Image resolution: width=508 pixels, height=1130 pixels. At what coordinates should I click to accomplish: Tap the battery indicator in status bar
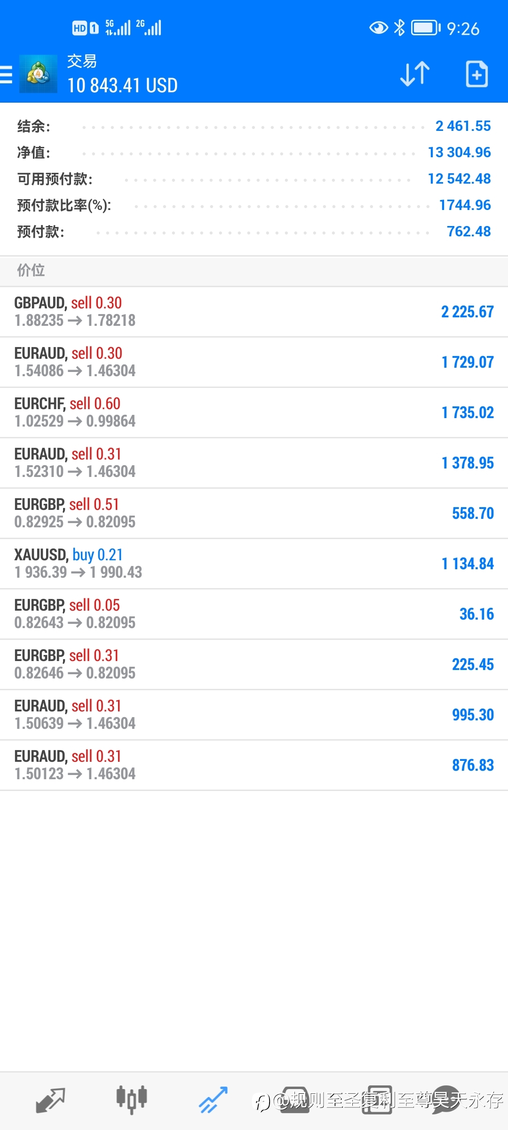click(x=426, y=28)
